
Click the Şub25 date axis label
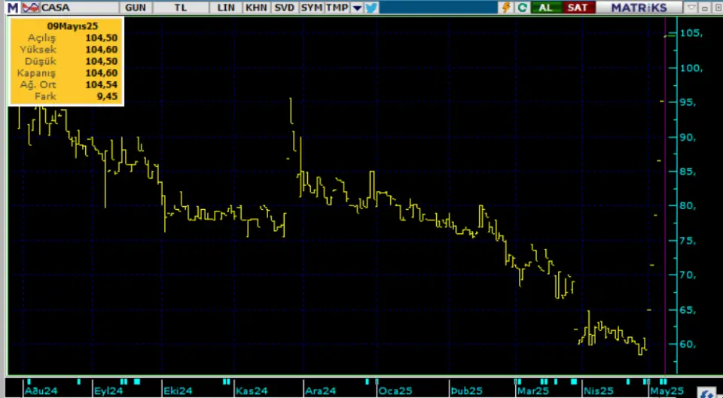[x=466, y=391]
